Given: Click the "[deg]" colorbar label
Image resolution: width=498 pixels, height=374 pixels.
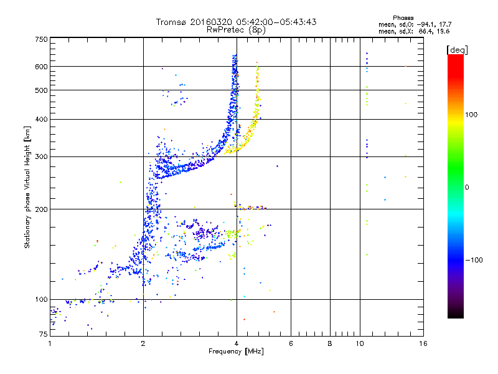Looking at the screenshot, I should (x=457, y=50).
